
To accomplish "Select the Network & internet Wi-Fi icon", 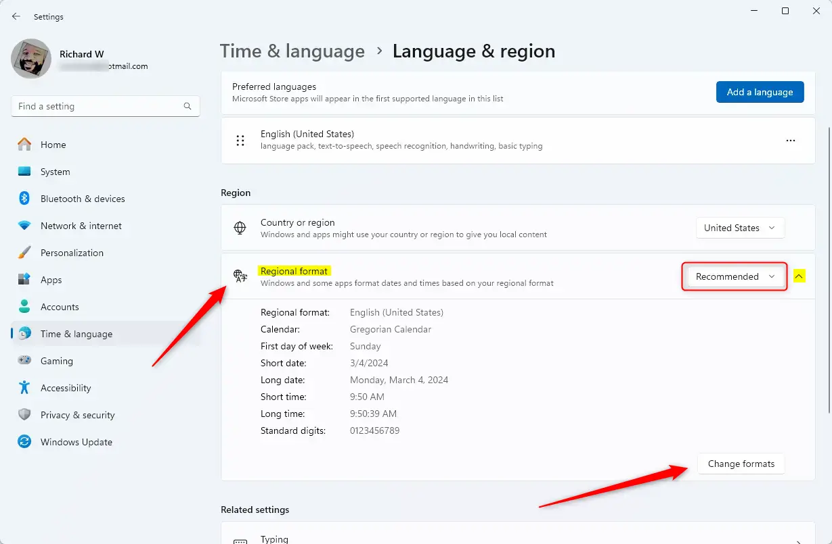I will click(24, 226).
